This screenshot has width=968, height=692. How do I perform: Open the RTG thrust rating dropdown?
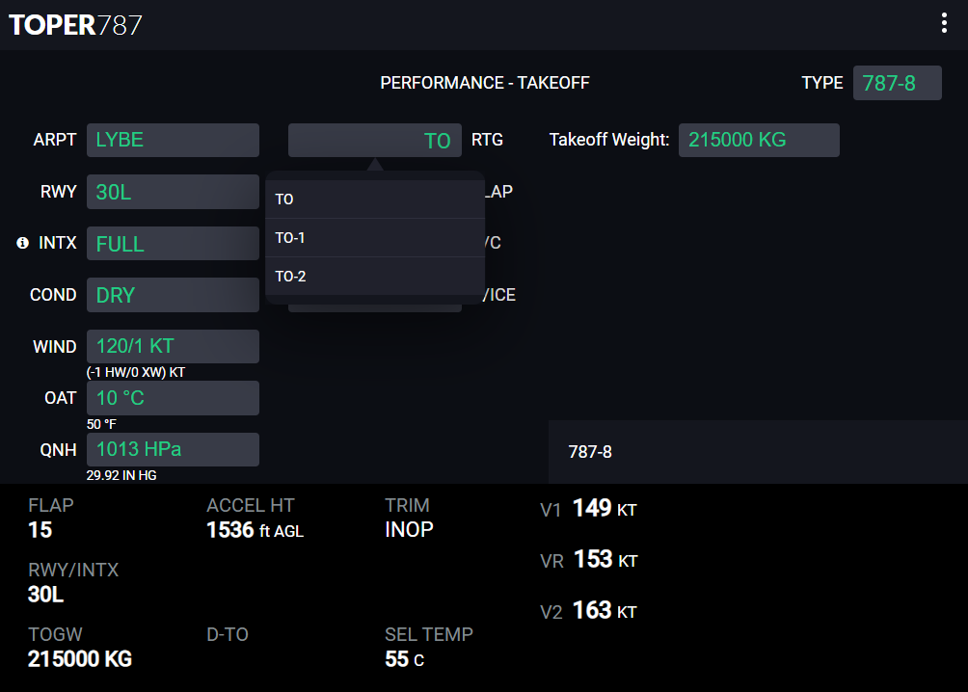point(375,140)
